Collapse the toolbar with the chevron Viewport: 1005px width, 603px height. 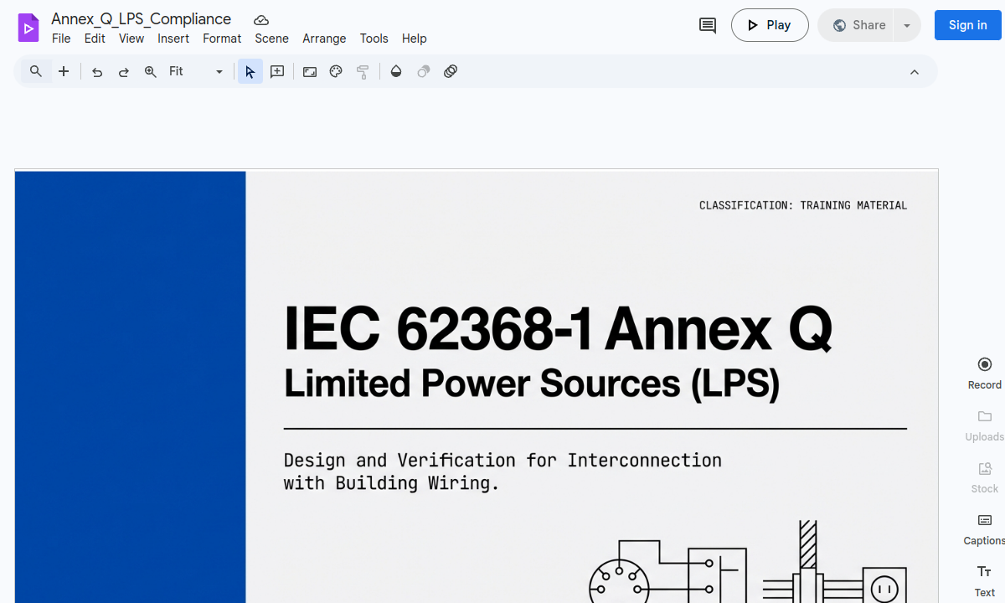pos(914,71)
